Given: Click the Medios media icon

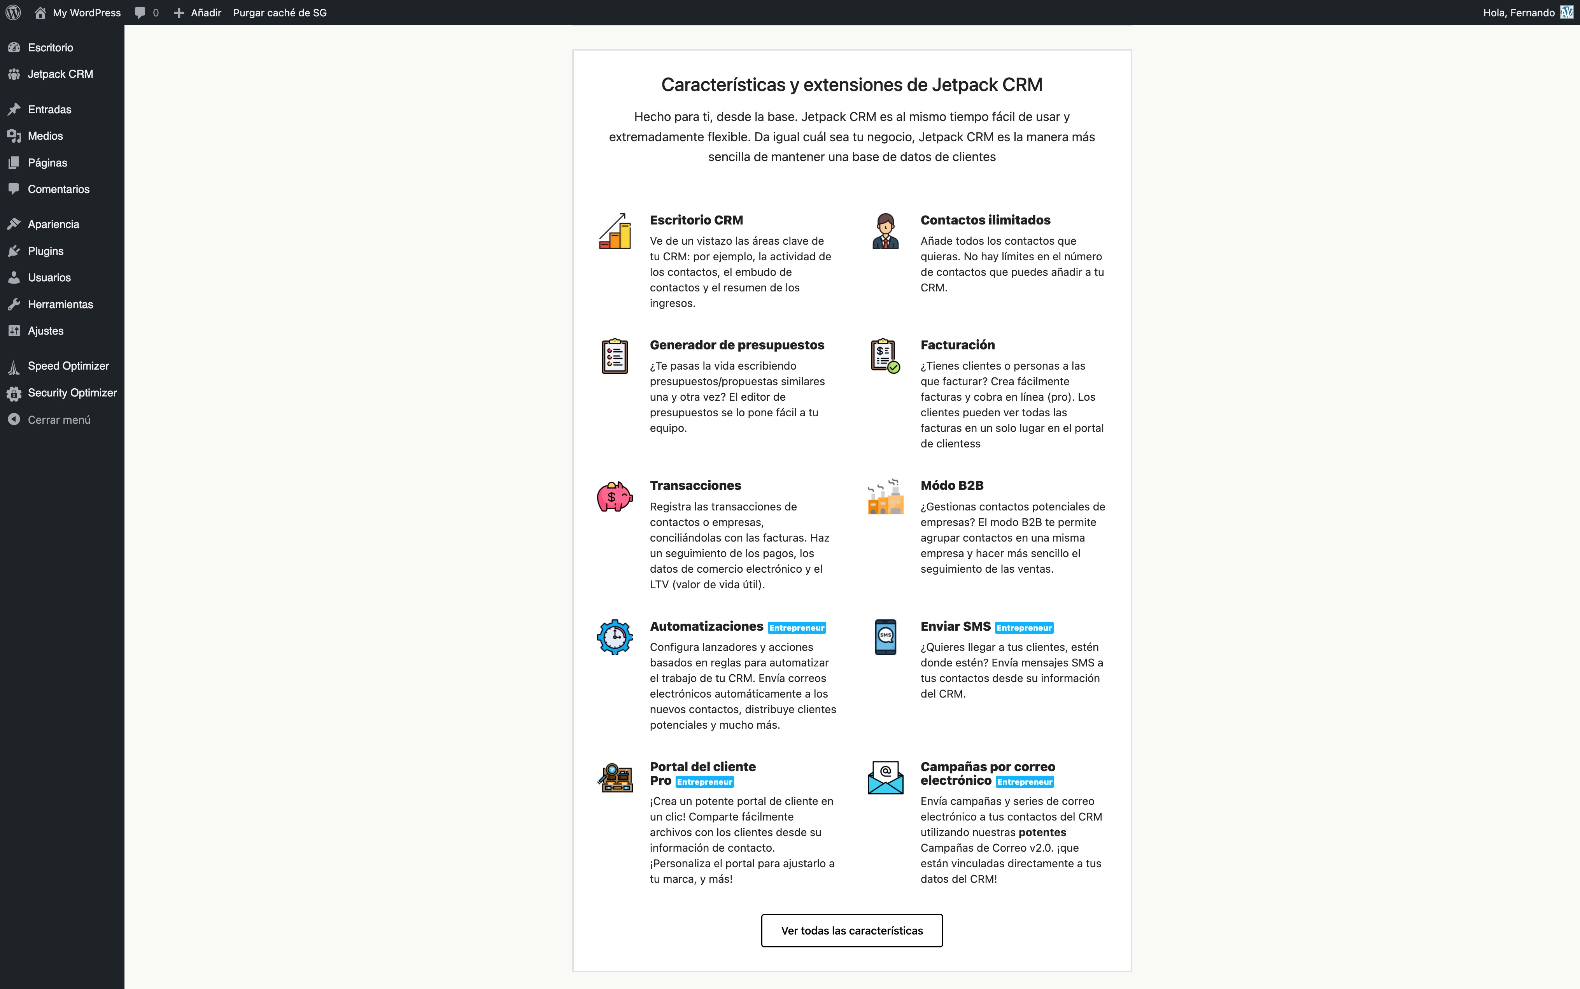Looking at the screenshot, I should [x=14, y=136].
